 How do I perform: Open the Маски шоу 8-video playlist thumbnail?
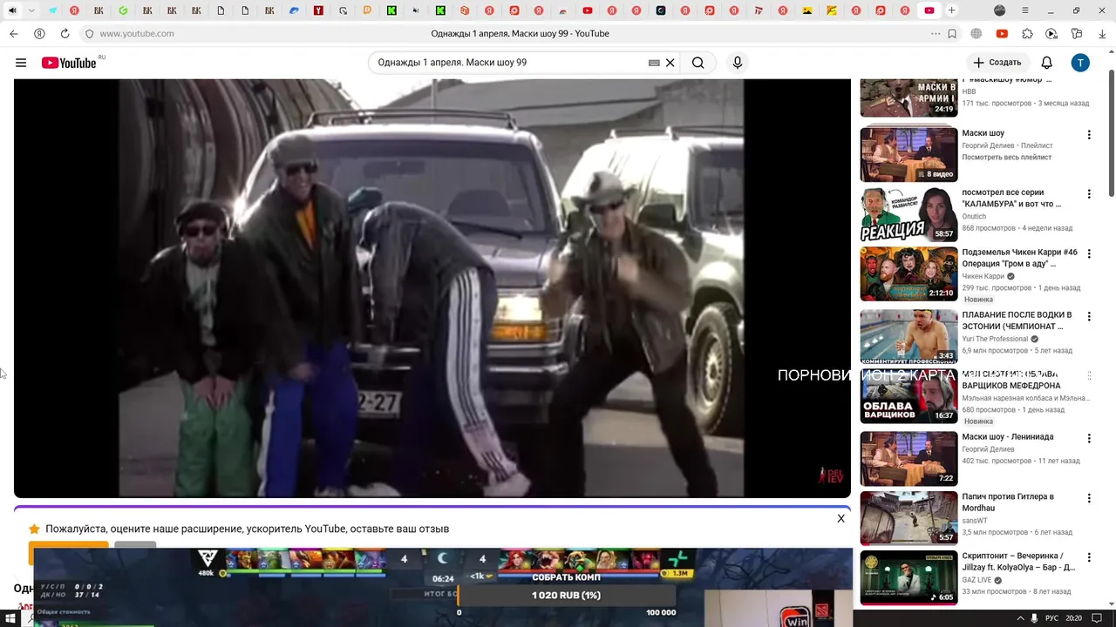click(908, 155)
